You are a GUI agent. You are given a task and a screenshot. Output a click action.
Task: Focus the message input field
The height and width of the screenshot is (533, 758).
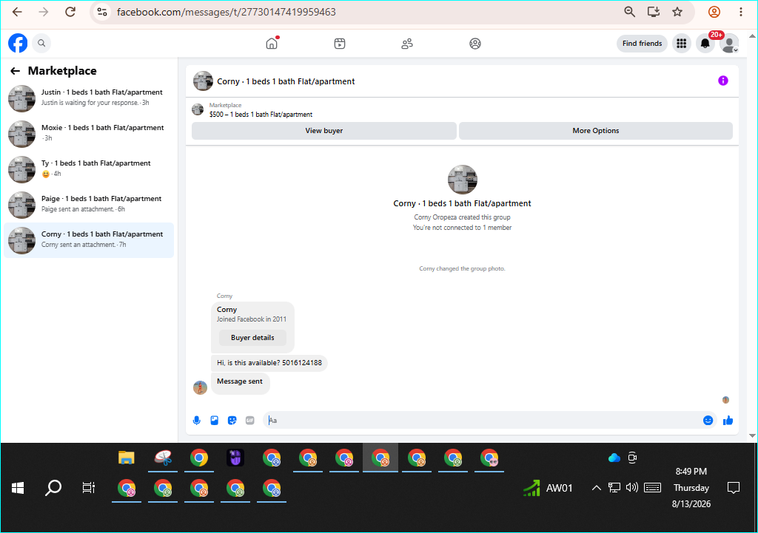[x=483, y=421]
